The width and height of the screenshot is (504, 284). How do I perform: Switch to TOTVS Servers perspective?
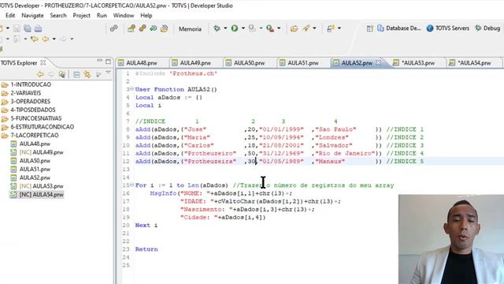click(x=448, y=28)
